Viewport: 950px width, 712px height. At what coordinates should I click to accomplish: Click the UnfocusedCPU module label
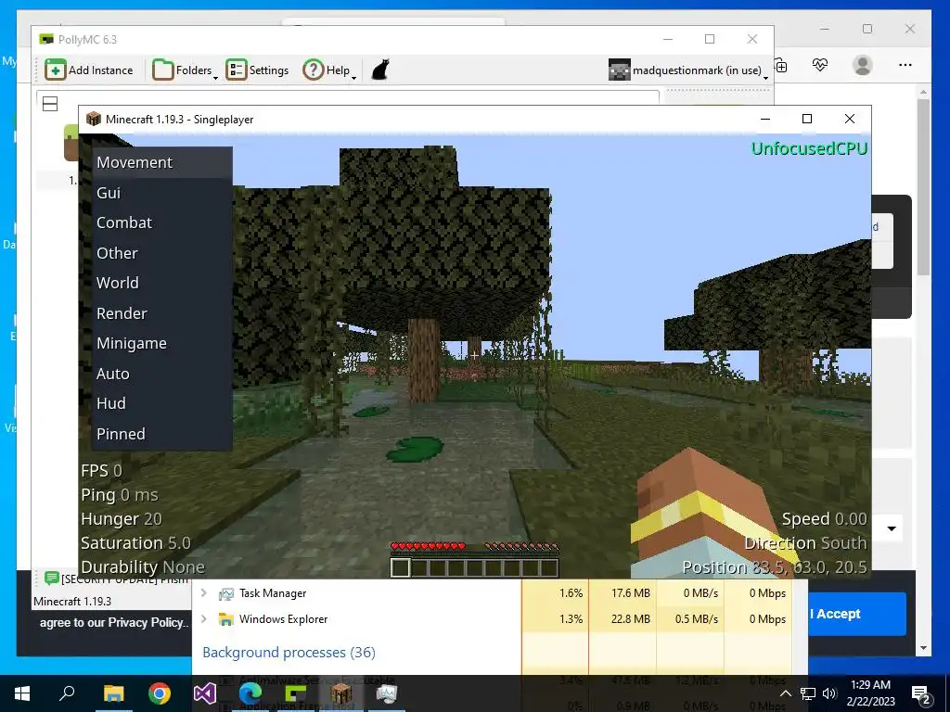pos(809,148)
